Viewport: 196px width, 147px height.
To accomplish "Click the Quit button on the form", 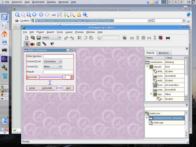I will tap(68, 88).
